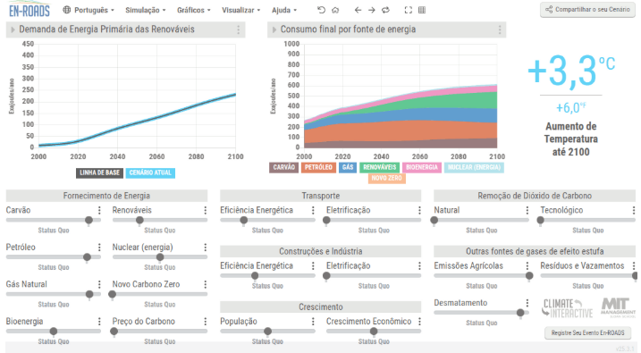Expand left graph selector triangle
This screenshot has height=353, width=641.
coord(13,29)
